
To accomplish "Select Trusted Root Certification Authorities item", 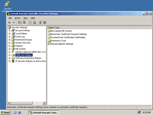I will (x=68, y=37).
